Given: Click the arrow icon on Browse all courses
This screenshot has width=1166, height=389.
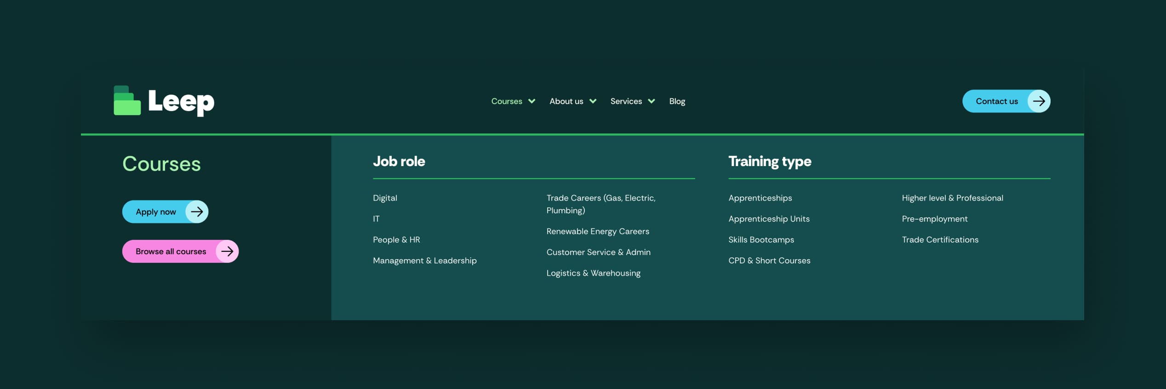Looking at the screenshot, I should (x=227, y=251).
